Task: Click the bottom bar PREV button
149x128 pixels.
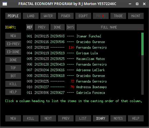Action: 66,118
